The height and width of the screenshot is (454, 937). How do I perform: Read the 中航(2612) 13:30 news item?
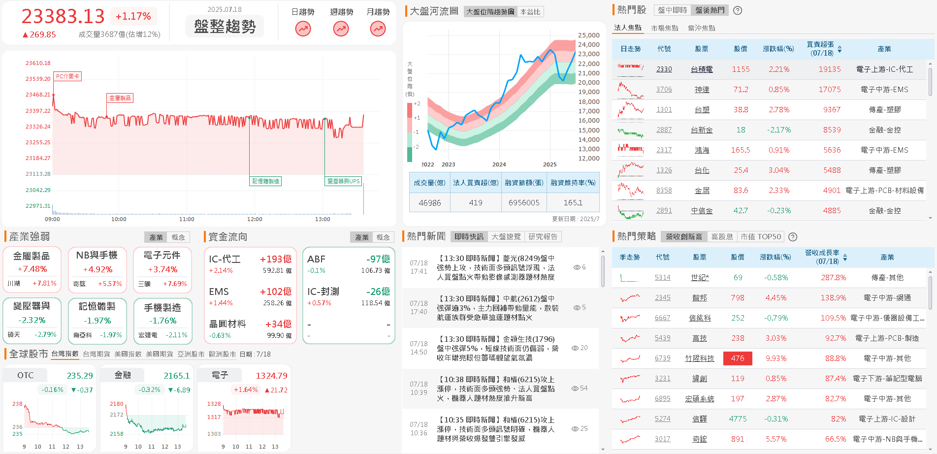click(500, 308)
